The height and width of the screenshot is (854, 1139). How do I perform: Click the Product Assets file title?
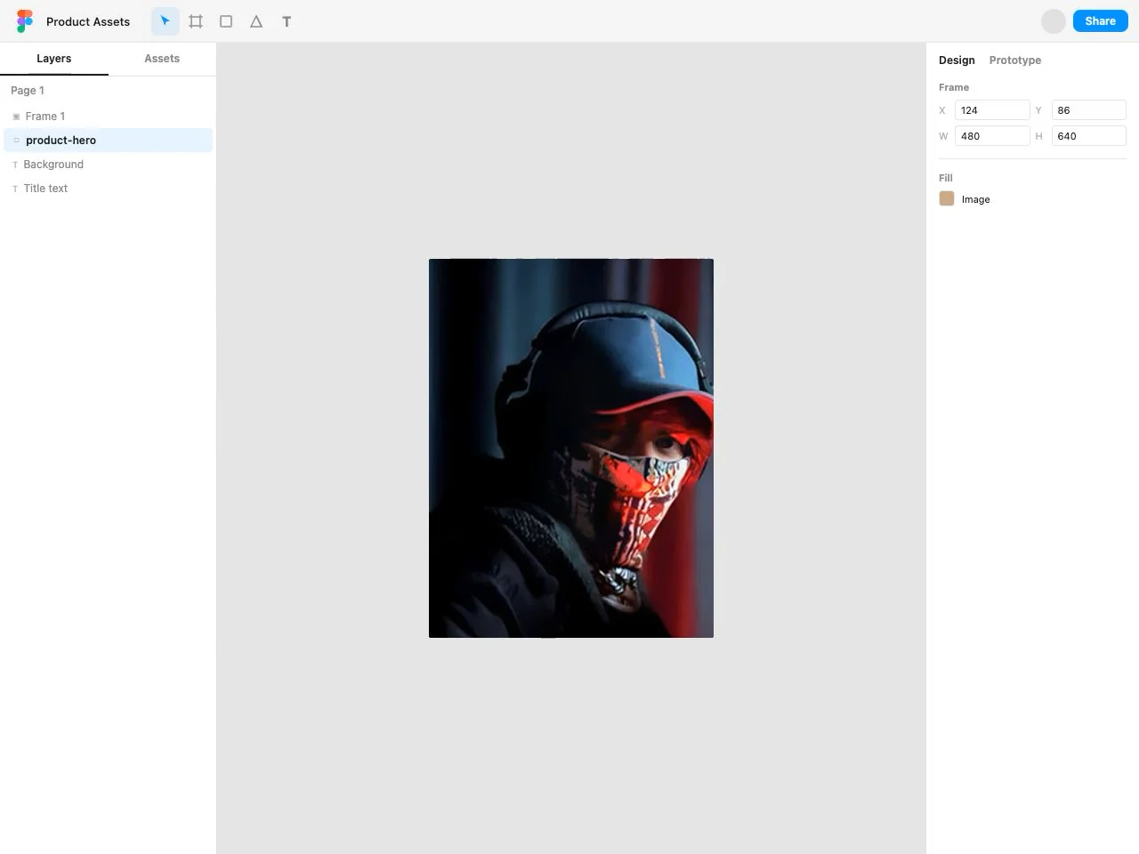coord(88,21)
